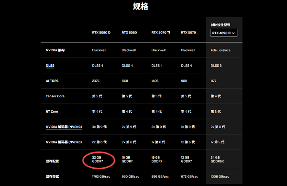This screenshot has width=287, height=186.
Task: Select the 2x 第 8 代 encoder cell
Action: click(218, 127)
